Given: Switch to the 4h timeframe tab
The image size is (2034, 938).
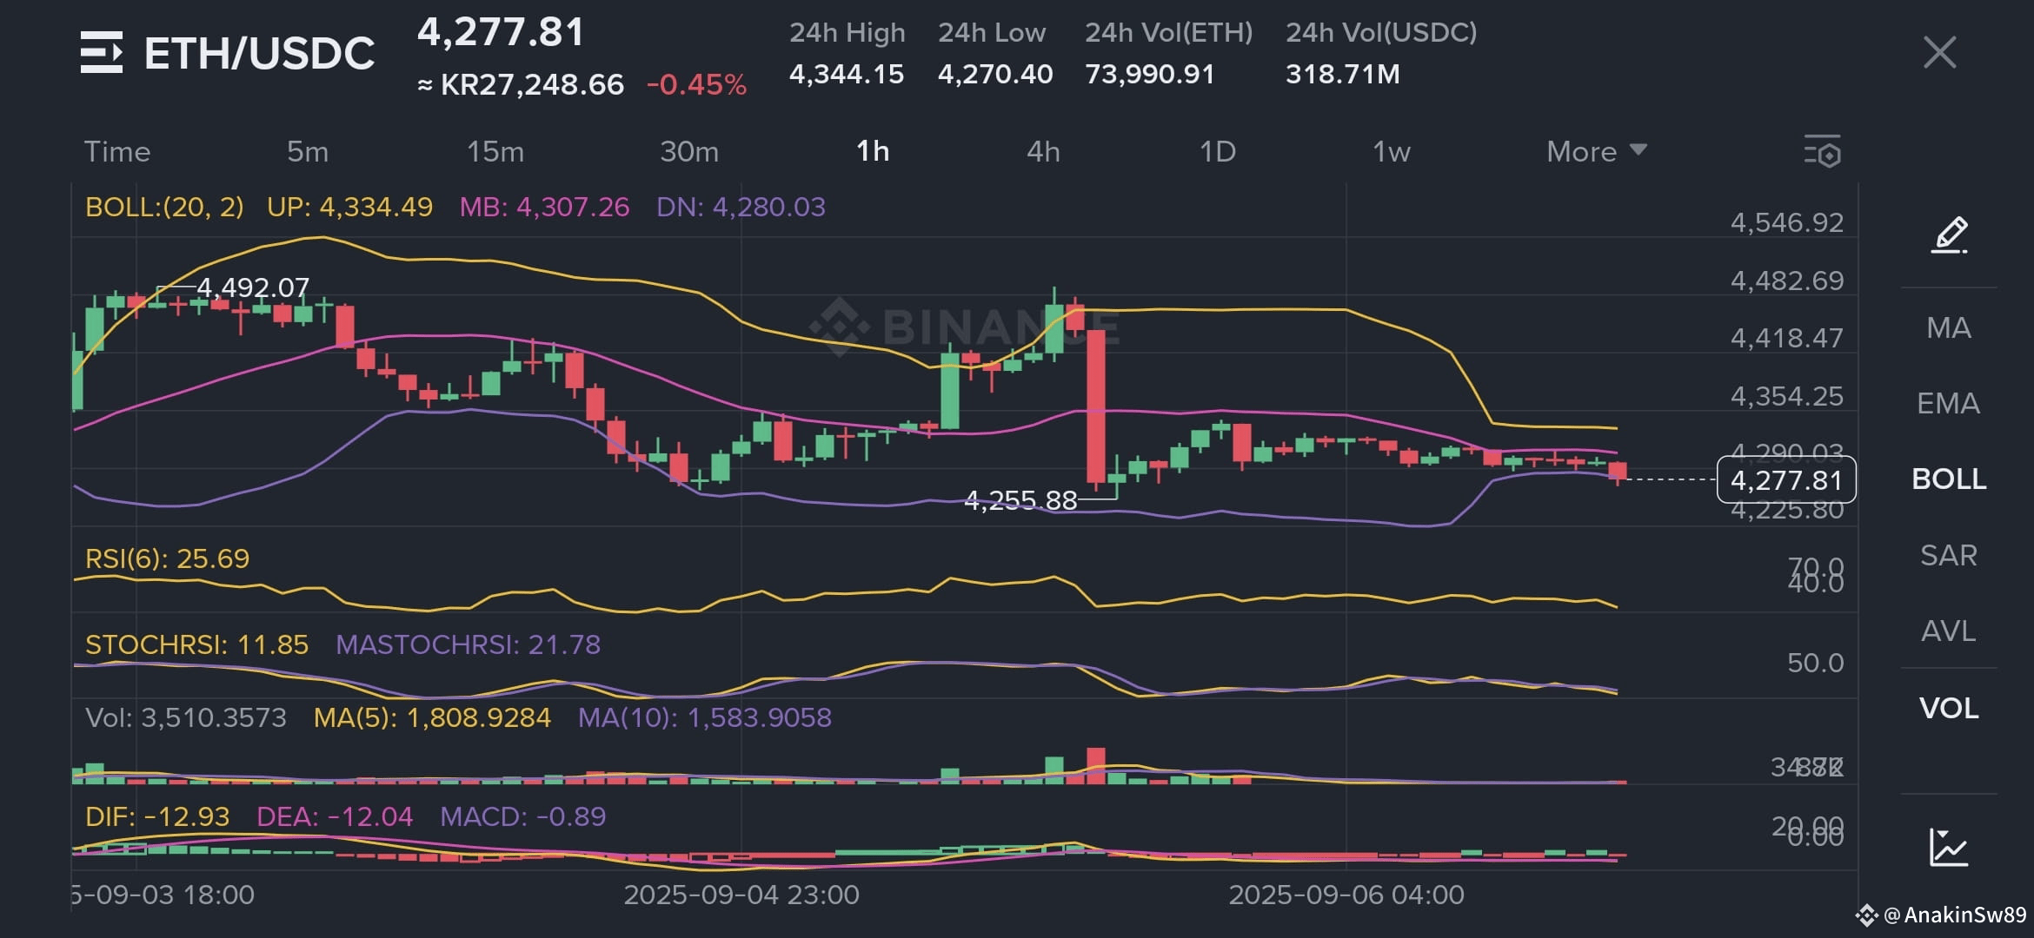Looking at the screenshot, I should click(x=1044, y=150).
